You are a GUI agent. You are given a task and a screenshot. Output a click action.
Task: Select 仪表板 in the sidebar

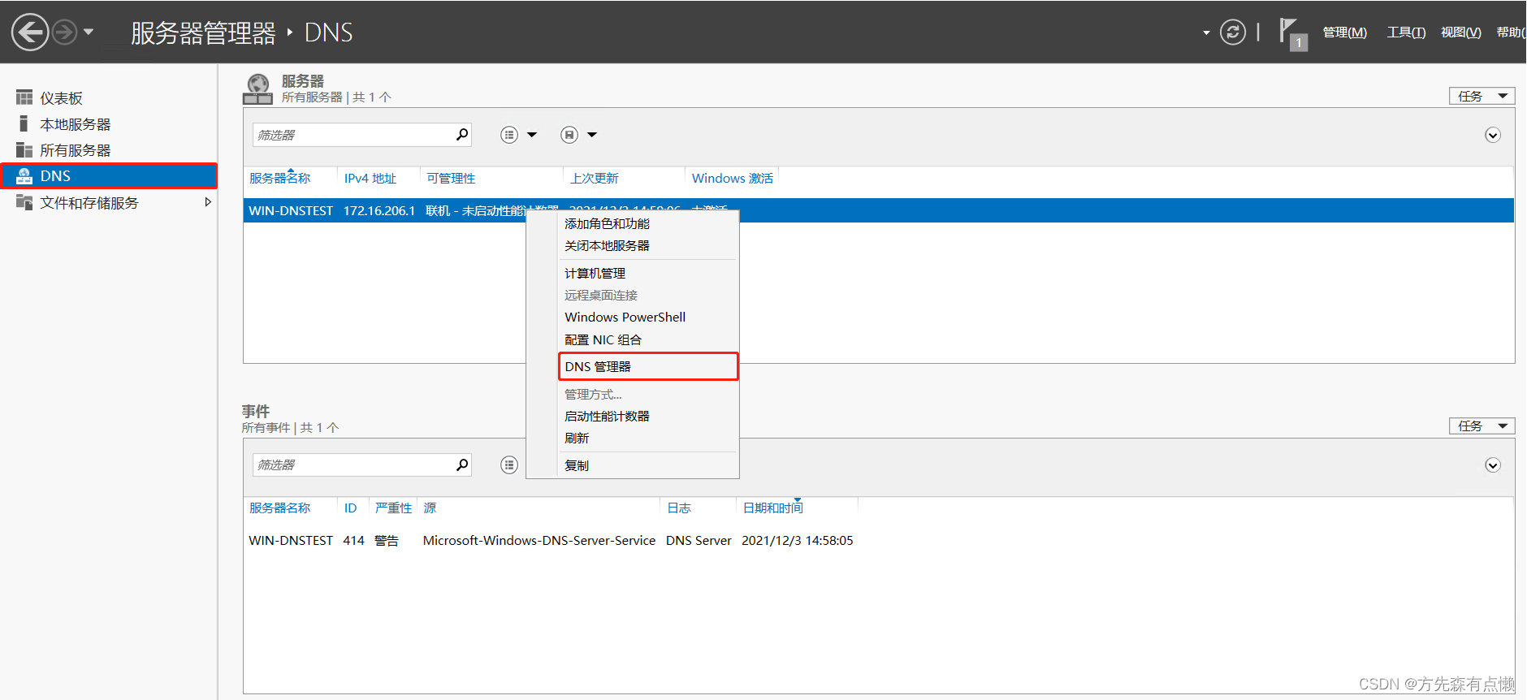(x=61, y=98)
